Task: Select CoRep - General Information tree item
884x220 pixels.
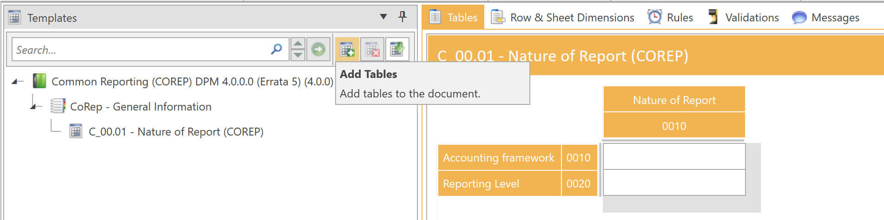Action: coord(141,107)
